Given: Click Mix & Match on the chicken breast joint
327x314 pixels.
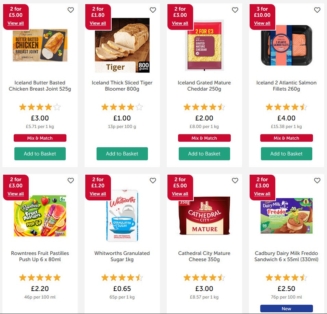Looking at the screenshot, I should coord(40,138).
